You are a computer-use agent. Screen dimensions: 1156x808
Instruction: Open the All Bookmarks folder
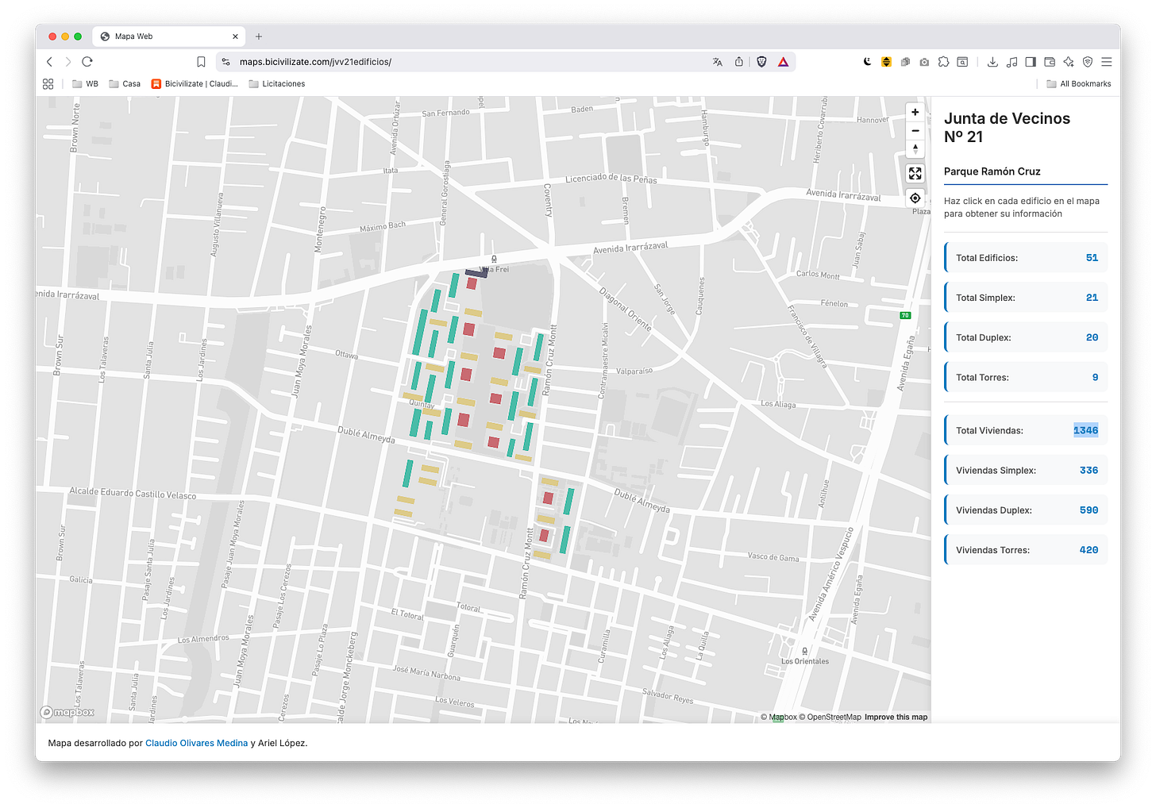click(1079, 84)
